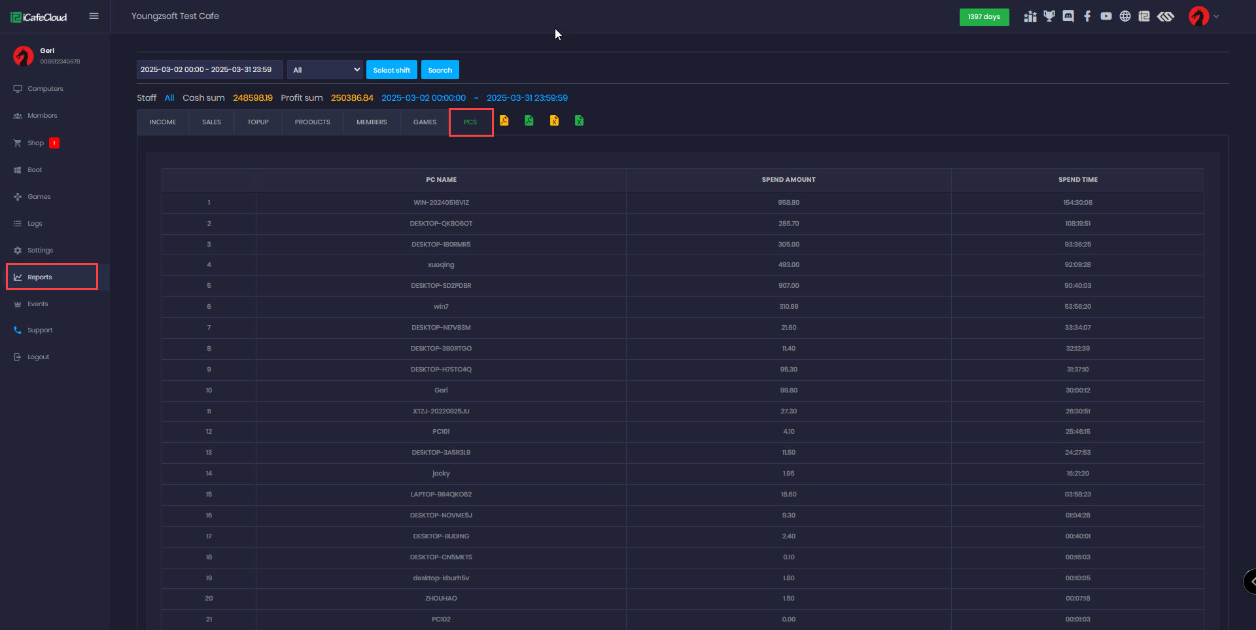Open the Discord icon in header

(1068, 16)
